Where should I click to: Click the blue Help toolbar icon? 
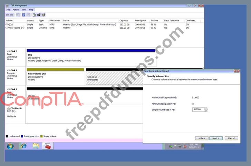[23, 15]
